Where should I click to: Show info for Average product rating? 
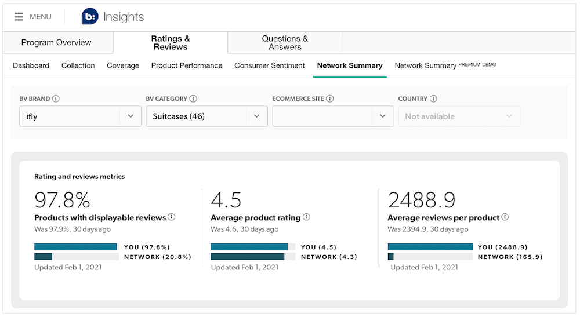click(x=306, y=217)
